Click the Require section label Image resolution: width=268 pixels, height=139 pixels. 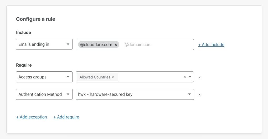(x=24, y=65)
